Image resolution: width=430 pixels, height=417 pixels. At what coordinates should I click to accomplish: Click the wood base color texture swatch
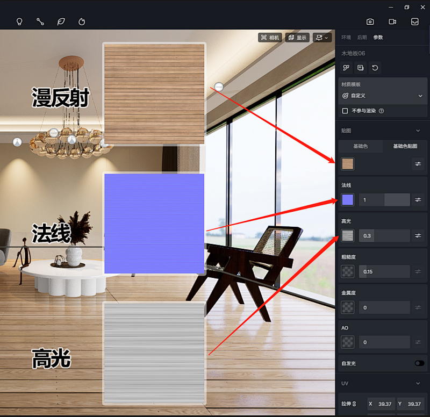click(x=348, y=164)
